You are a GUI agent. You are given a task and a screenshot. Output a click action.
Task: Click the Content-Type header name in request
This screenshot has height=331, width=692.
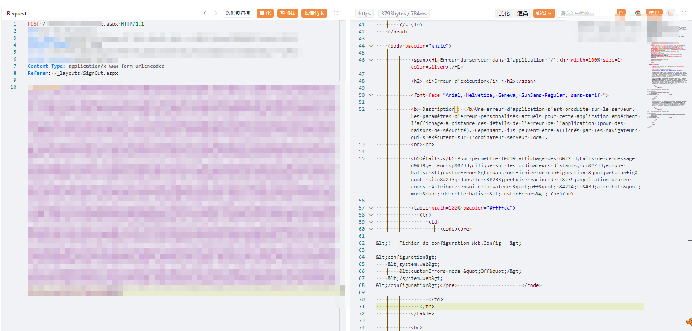tap(45, 66)
